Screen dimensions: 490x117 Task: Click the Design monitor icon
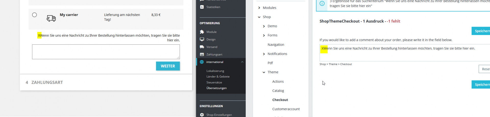click(x=202, y=39)
